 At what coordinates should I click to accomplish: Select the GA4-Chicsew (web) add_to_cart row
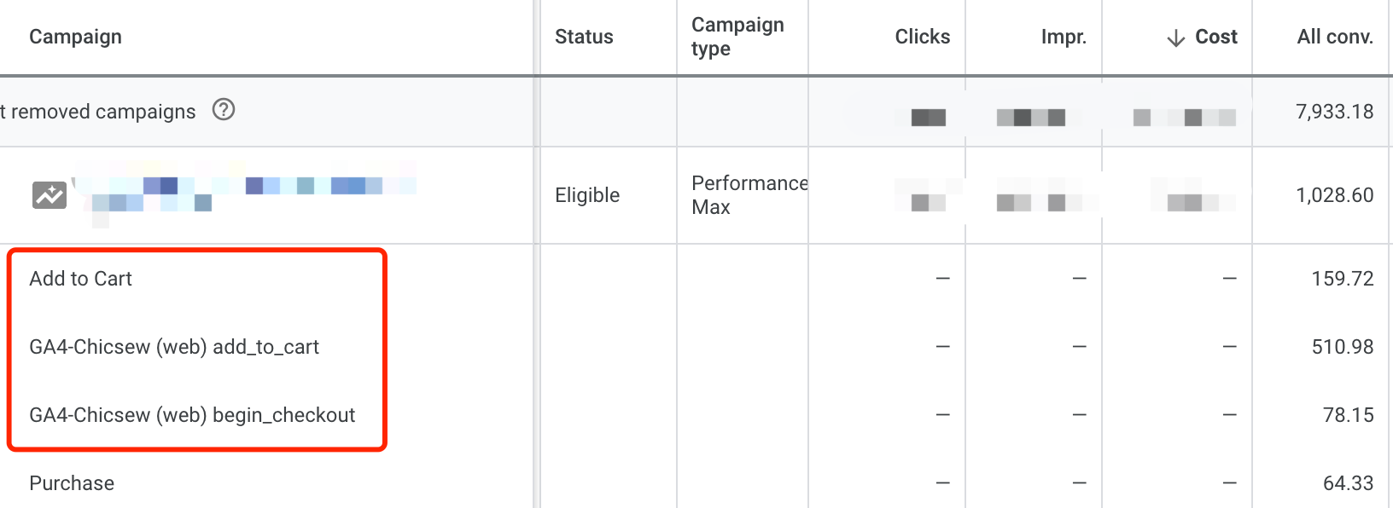pyautogui.click(x=175, y=347)
